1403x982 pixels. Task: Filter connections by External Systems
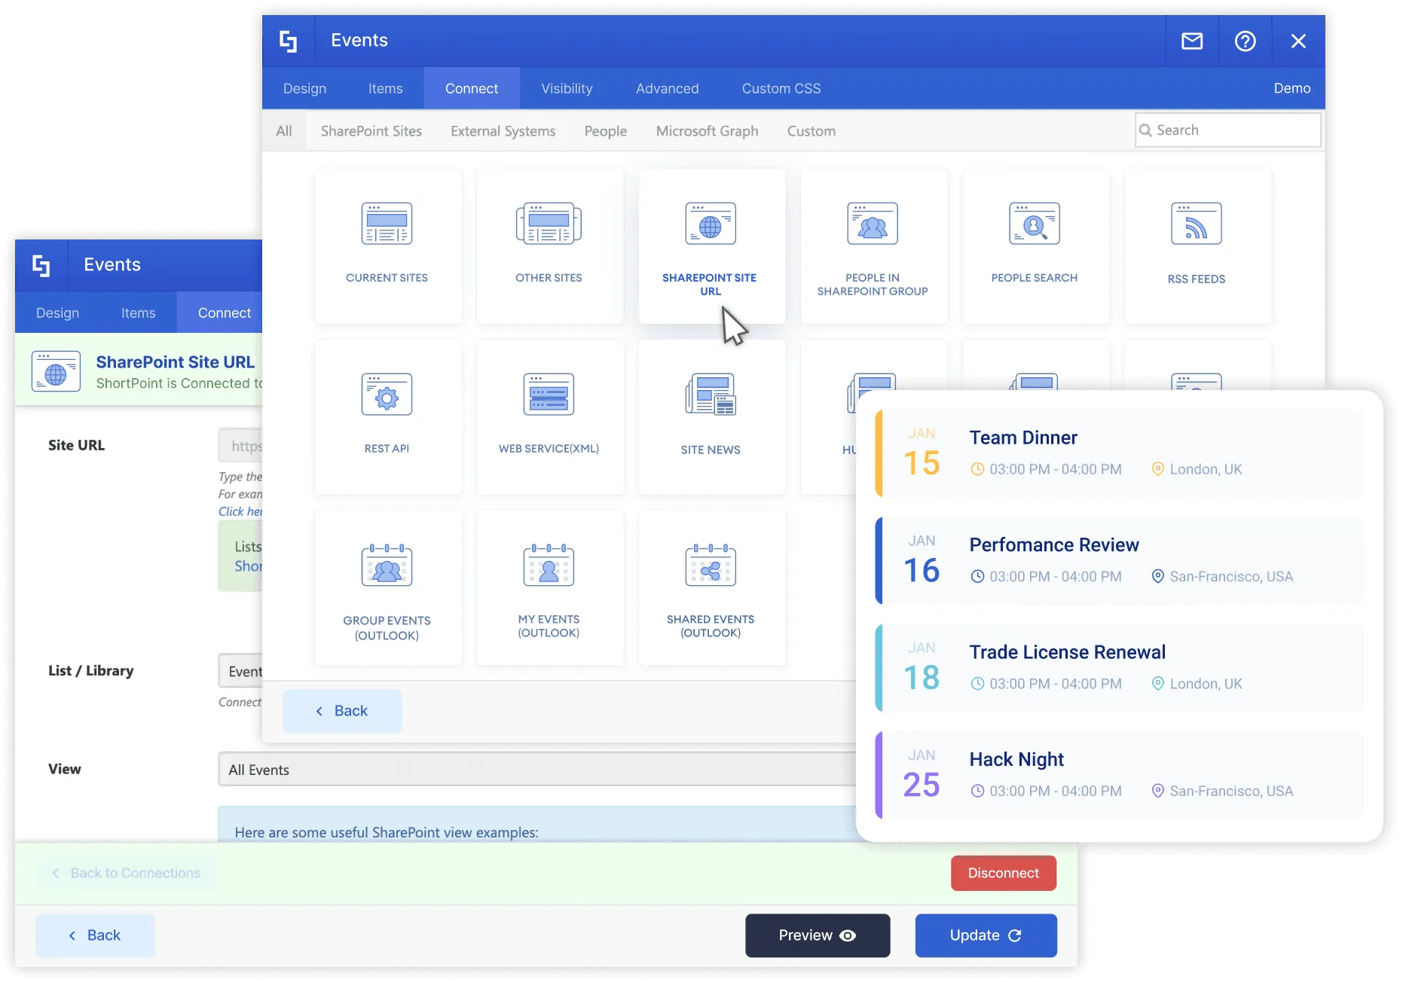pyautogui.click(x=503, y=131)
